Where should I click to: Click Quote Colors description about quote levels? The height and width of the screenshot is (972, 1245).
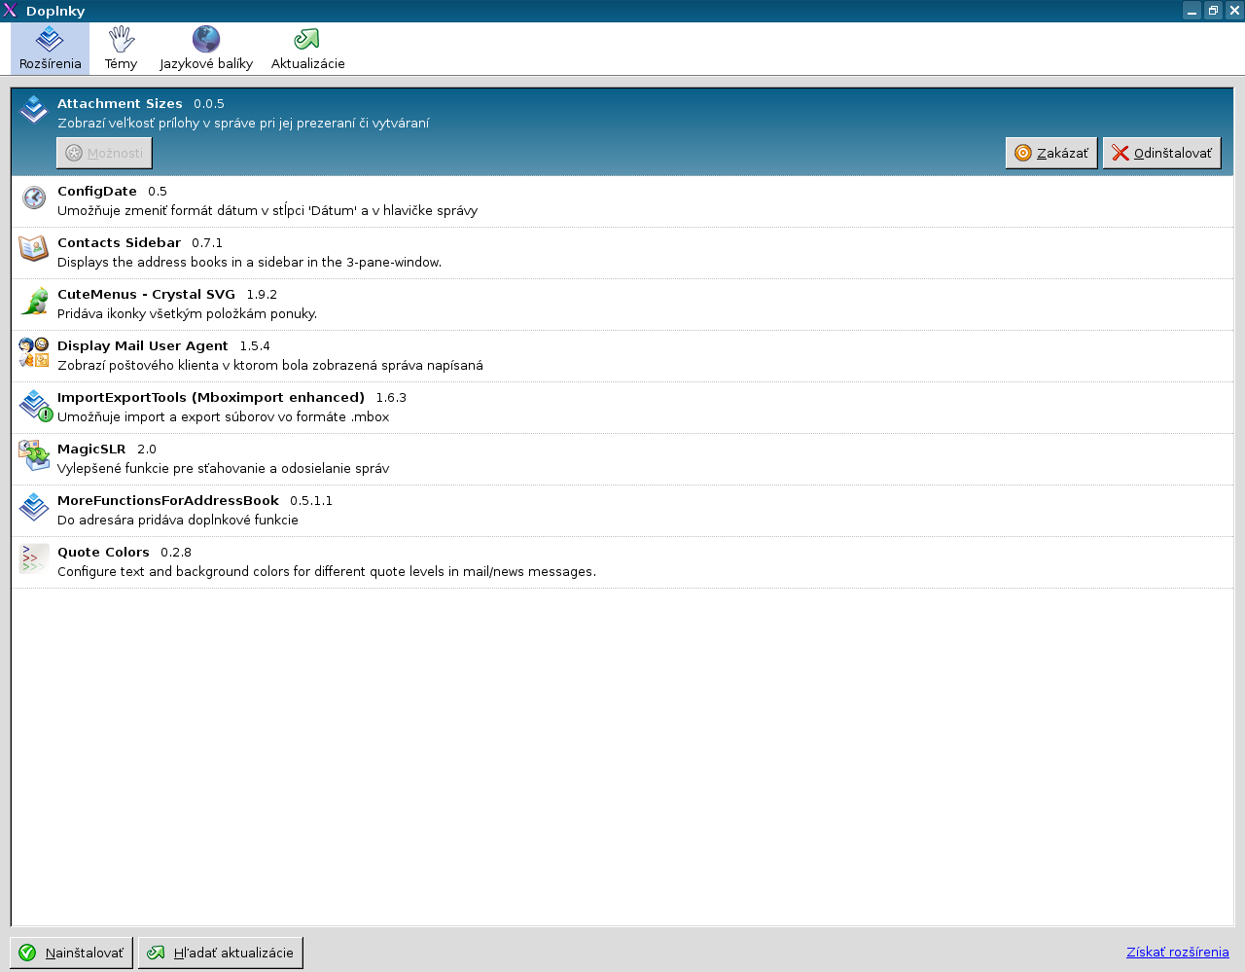[327, 571]
